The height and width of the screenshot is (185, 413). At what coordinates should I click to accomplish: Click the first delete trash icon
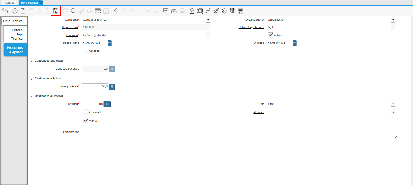[x=39, y=11]
